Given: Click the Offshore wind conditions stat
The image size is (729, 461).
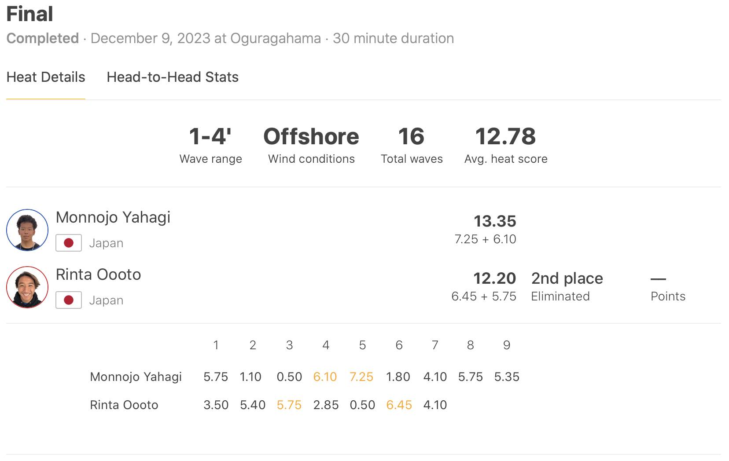Looking at the screenshot, I should [311, 136].
